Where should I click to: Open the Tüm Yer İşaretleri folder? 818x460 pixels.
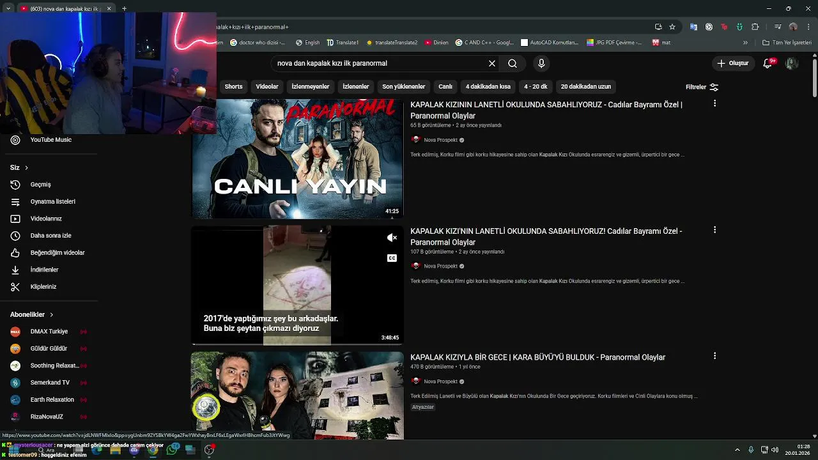[x=787, y=43]
